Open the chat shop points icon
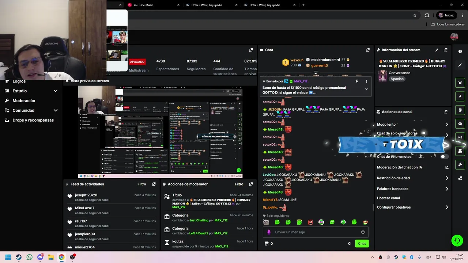 tap(267, 244)
